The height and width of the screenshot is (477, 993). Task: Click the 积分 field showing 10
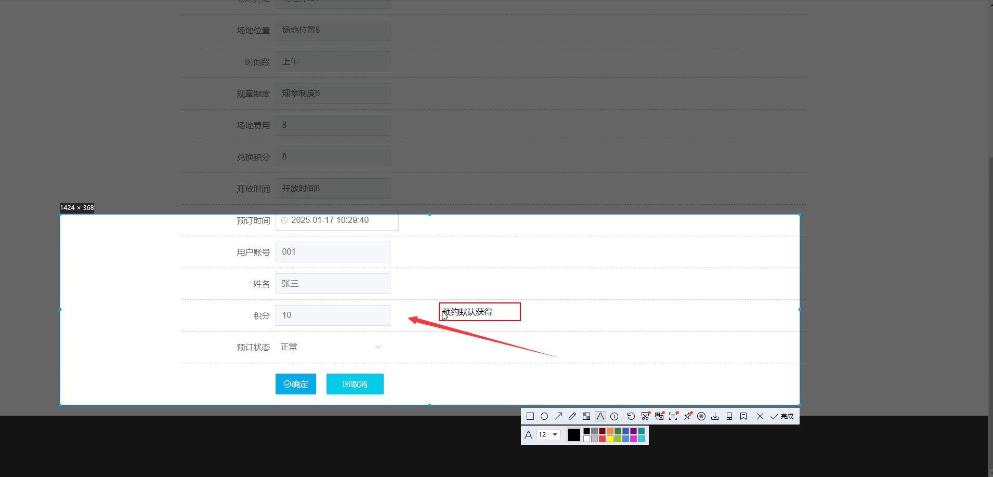click(x=333, y=315)
